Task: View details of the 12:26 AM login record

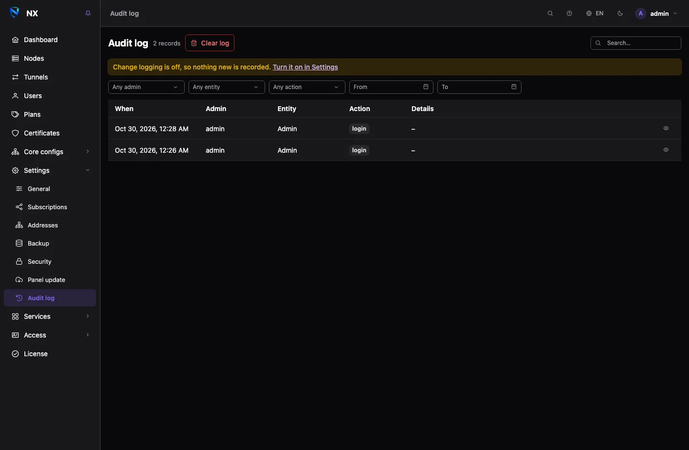Action: [666, 150]
